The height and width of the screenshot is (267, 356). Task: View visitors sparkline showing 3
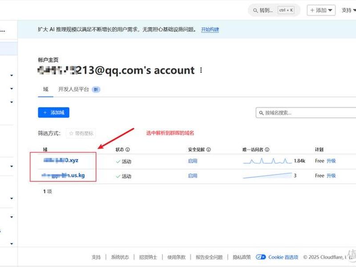pyautogui.click(x=267, y=175)
